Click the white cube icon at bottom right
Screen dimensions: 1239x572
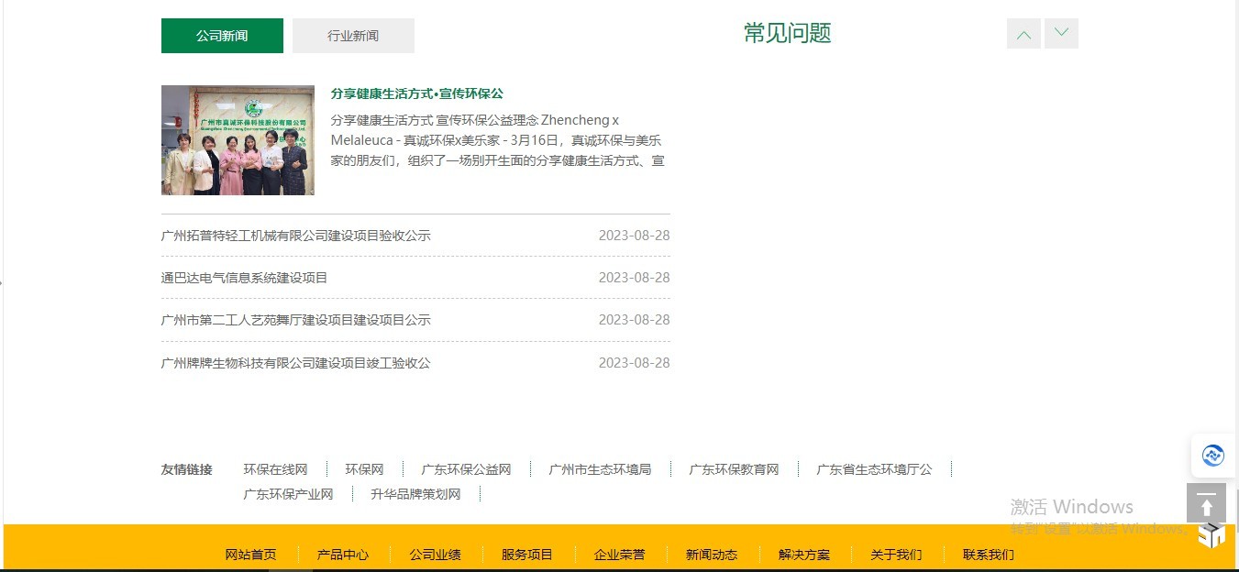[x=1211, y=535]
